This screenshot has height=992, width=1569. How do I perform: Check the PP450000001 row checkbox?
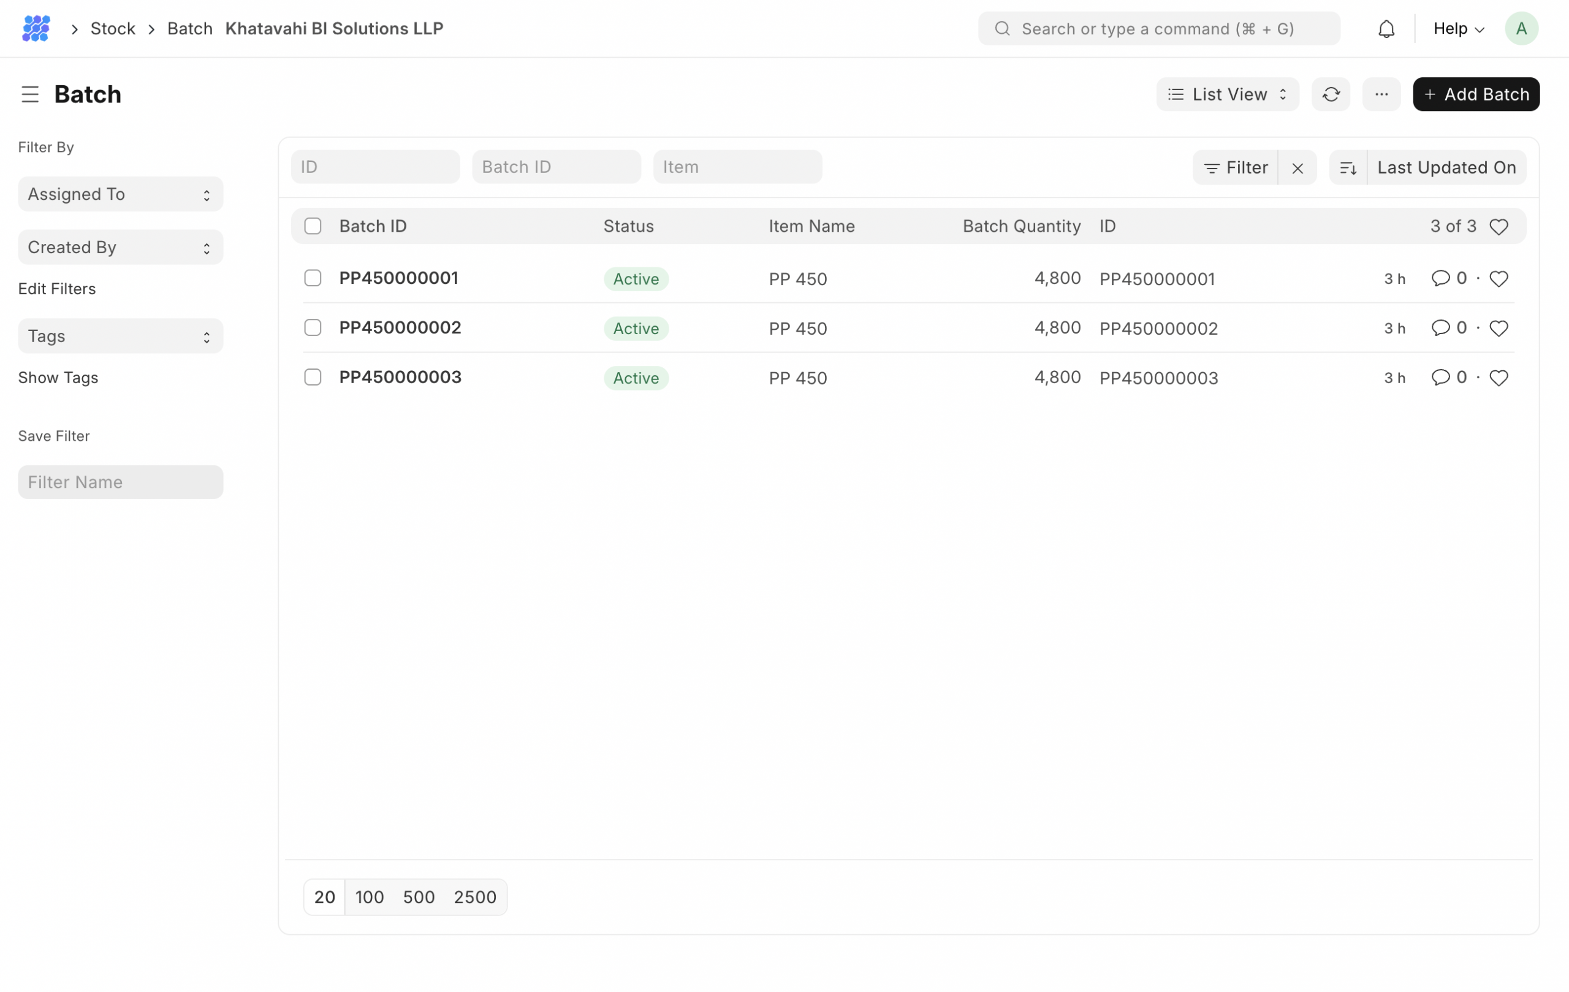(x=313, y=278)
